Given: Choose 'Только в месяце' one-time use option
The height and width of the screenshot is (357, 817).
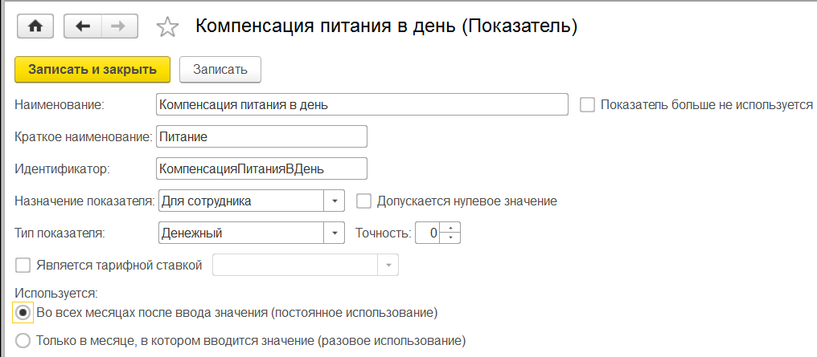Looking at the screenshot, I should (23, 340).
